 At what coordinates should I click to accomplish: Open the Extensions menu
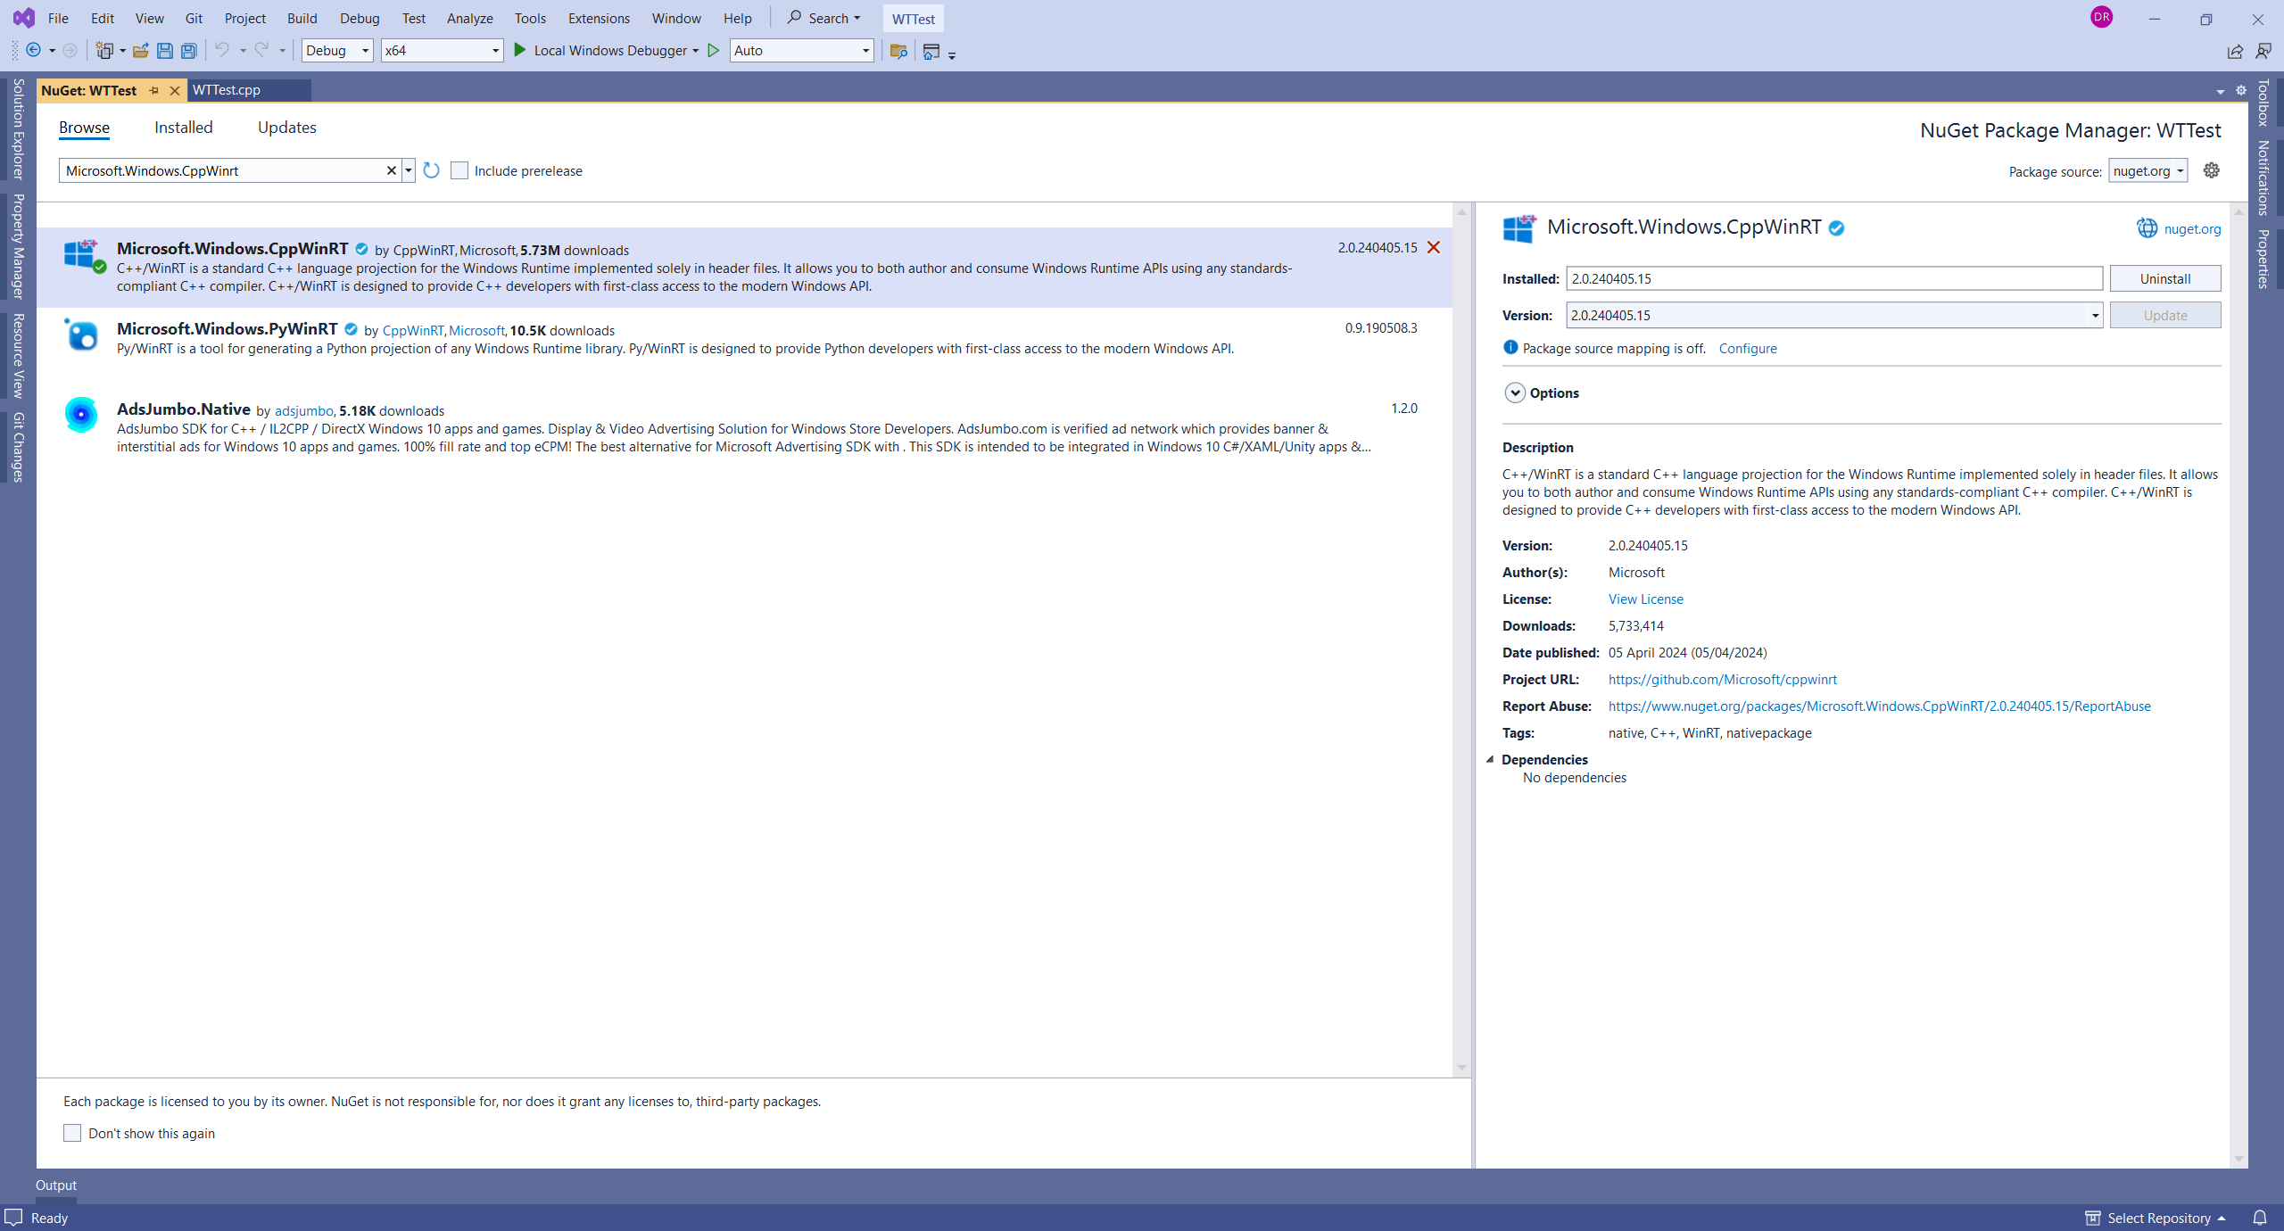[x=599, y=18]
